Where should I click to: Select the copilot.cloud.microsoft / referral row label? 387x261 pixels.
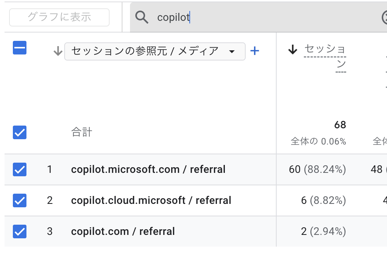coord(151,200)
